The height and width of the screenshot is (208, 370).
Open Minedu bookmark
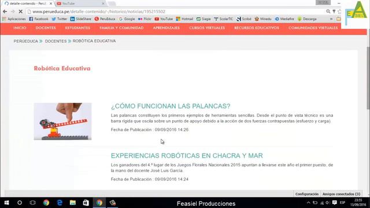click(x=263, y=19)
